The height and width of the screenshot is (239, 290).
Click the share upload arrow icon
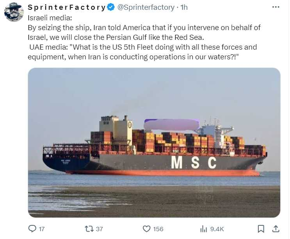(x=276, y=228)
